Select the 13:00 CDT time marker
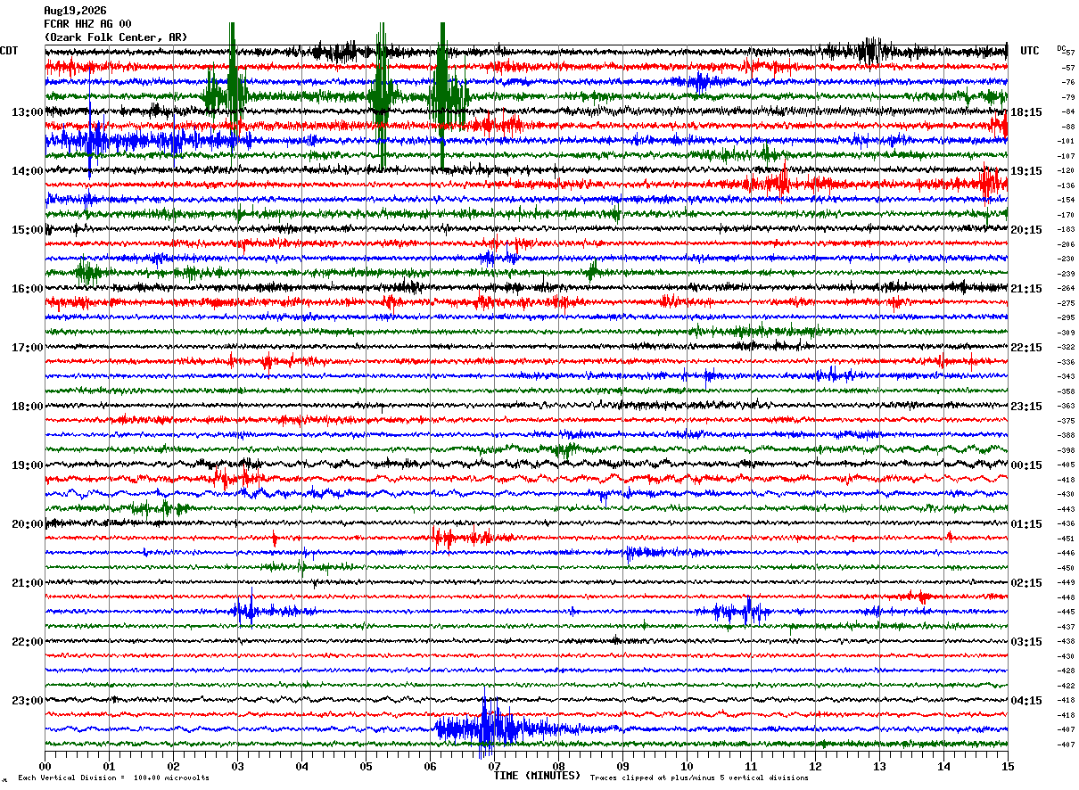1079x790 pixels. click(x=28, y=112)
